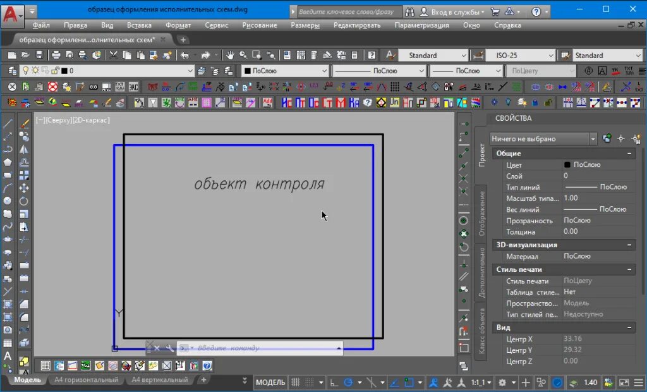Image resolution: width=647 pixels, height=392 pixels.
Task: Open the Проект side tab
Action: tap(481, 155)
